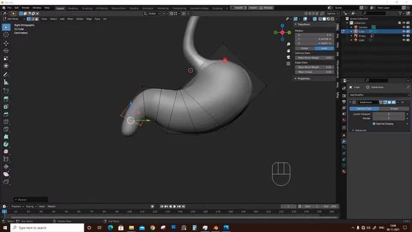This screenshot has width=412, height=232.
Task: Disable Cube in renders via camera icon
Action: pyautogui.click(x=408, y=32)
